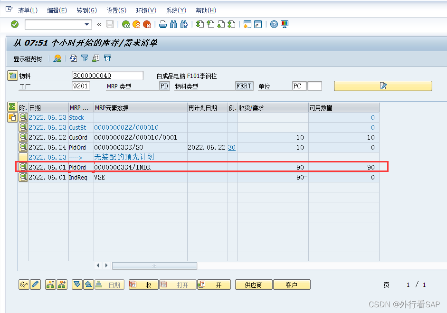Viewport: 447px width, 313px height.
Task: Open details icon of PldOrd 0000006334/INDR row
Action: [x=23, y=167]
